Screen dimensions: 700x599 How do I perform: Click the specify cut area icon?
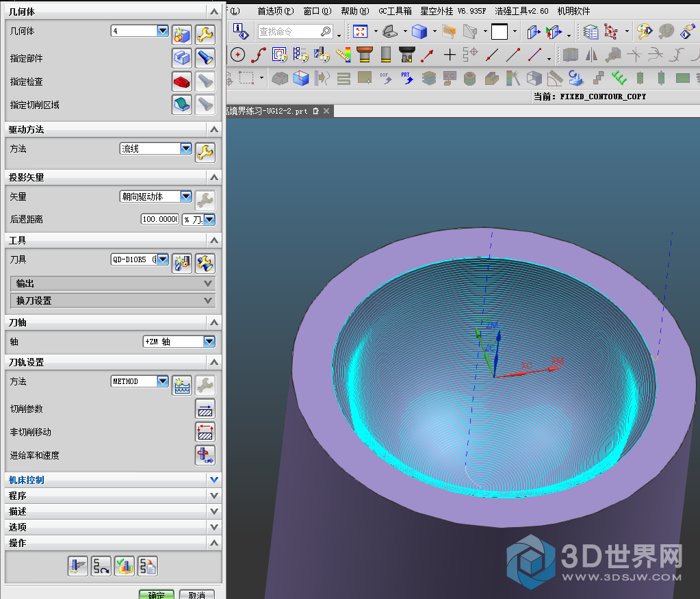point(181,104)
